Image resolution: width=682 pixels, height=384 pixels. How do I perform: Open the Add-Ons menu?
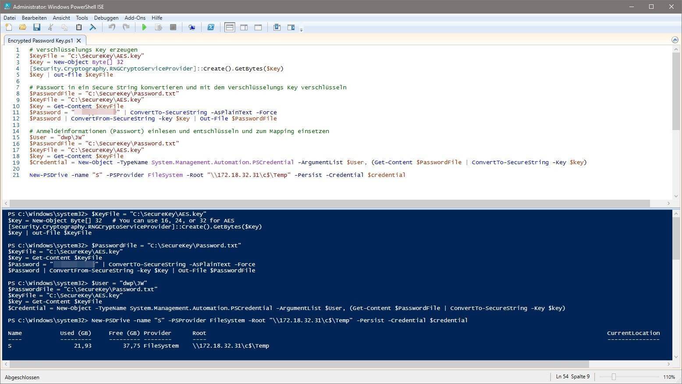tap(135, 18)
